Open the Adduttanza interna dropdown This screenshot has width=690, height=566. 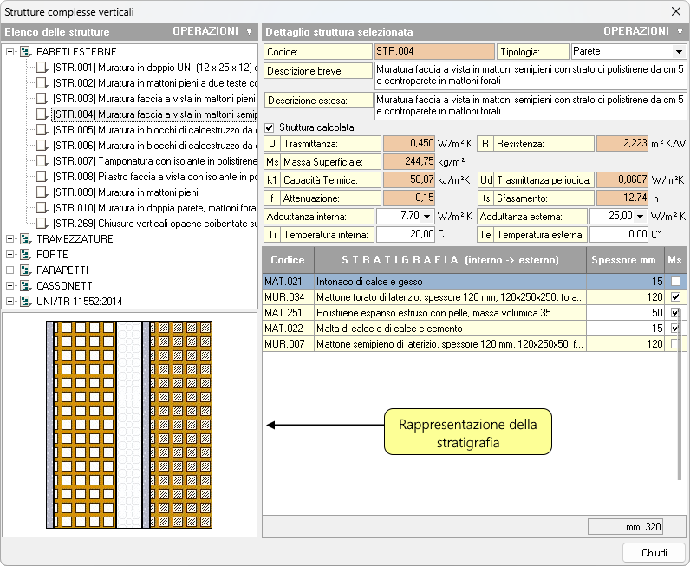426,216
